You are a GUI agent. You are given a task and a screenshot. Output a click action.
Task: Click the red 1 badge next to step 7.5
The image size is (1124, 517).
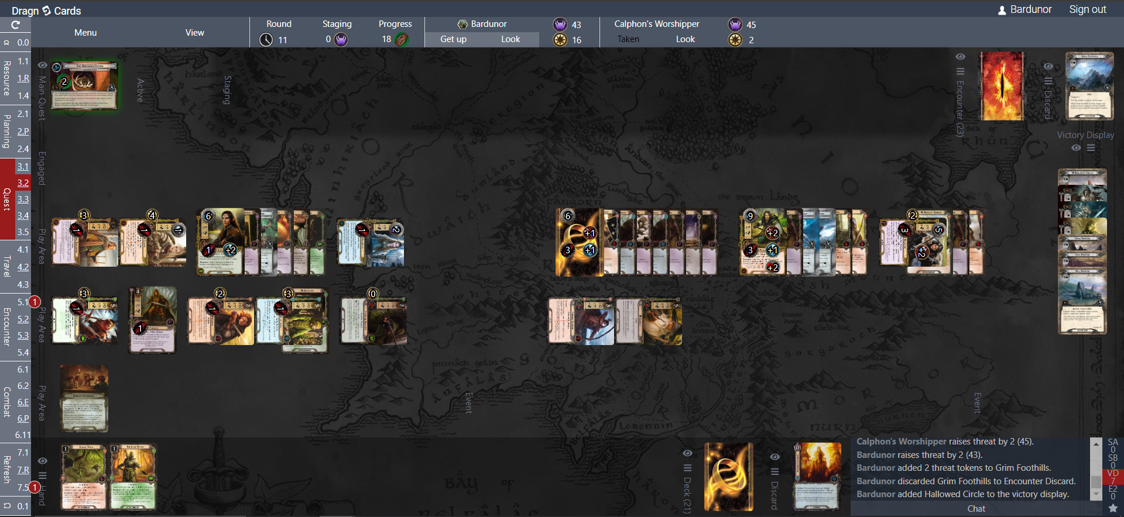coord(35,487)
